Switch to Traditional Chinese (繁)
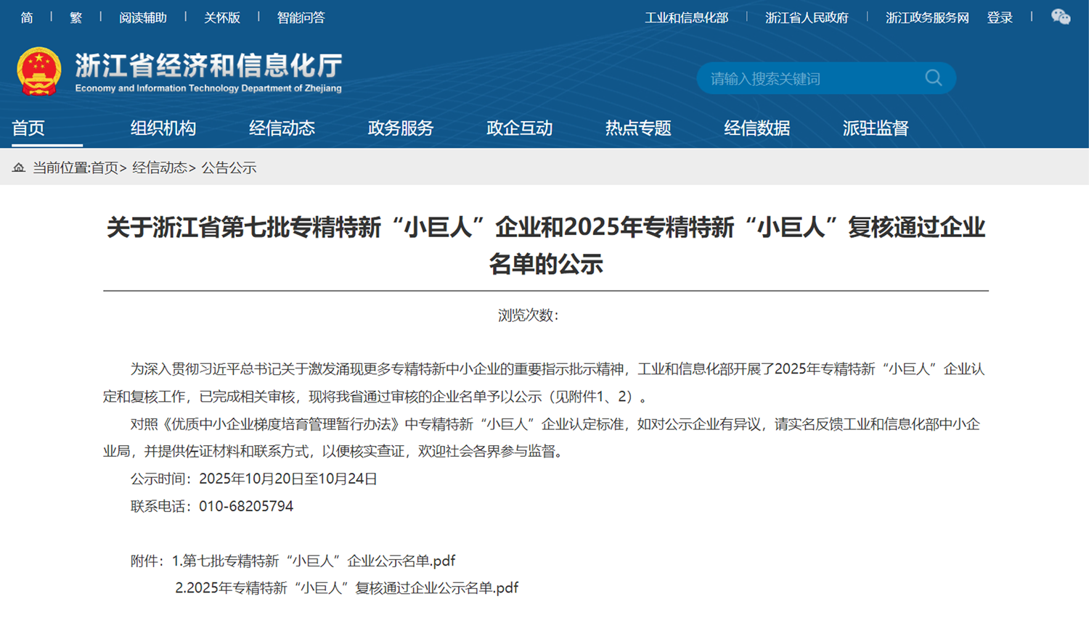 point(76,17)
